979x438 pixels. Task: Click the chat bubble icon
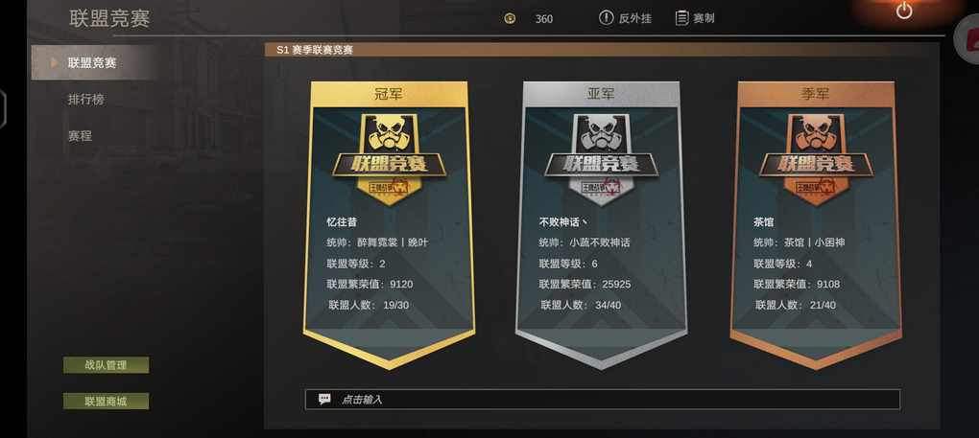(x=324, y=399)
